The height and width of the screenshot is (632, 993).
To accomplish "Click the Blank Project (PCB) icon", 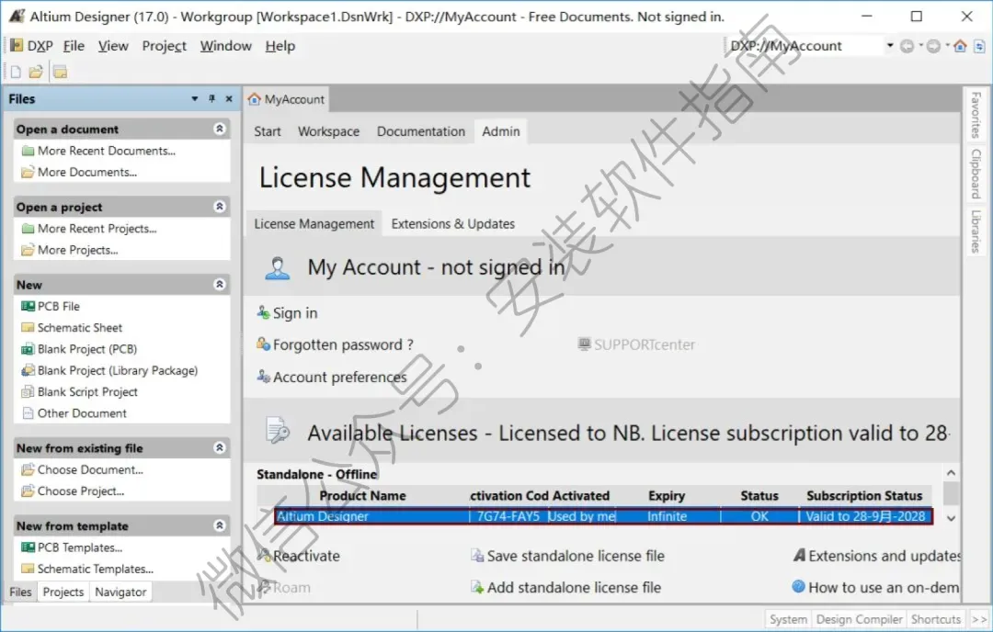I will pyautogui.click(x=28, y=349).
